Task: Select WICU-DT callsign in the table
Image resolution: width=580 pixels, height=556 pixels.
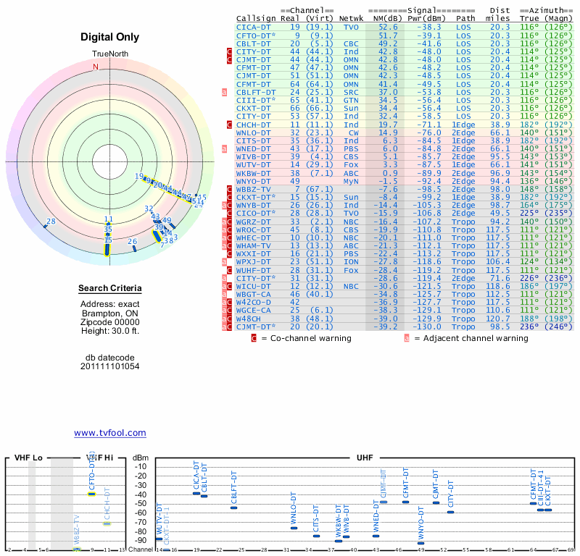Action: pyautogui.click(x=253, y=286)
